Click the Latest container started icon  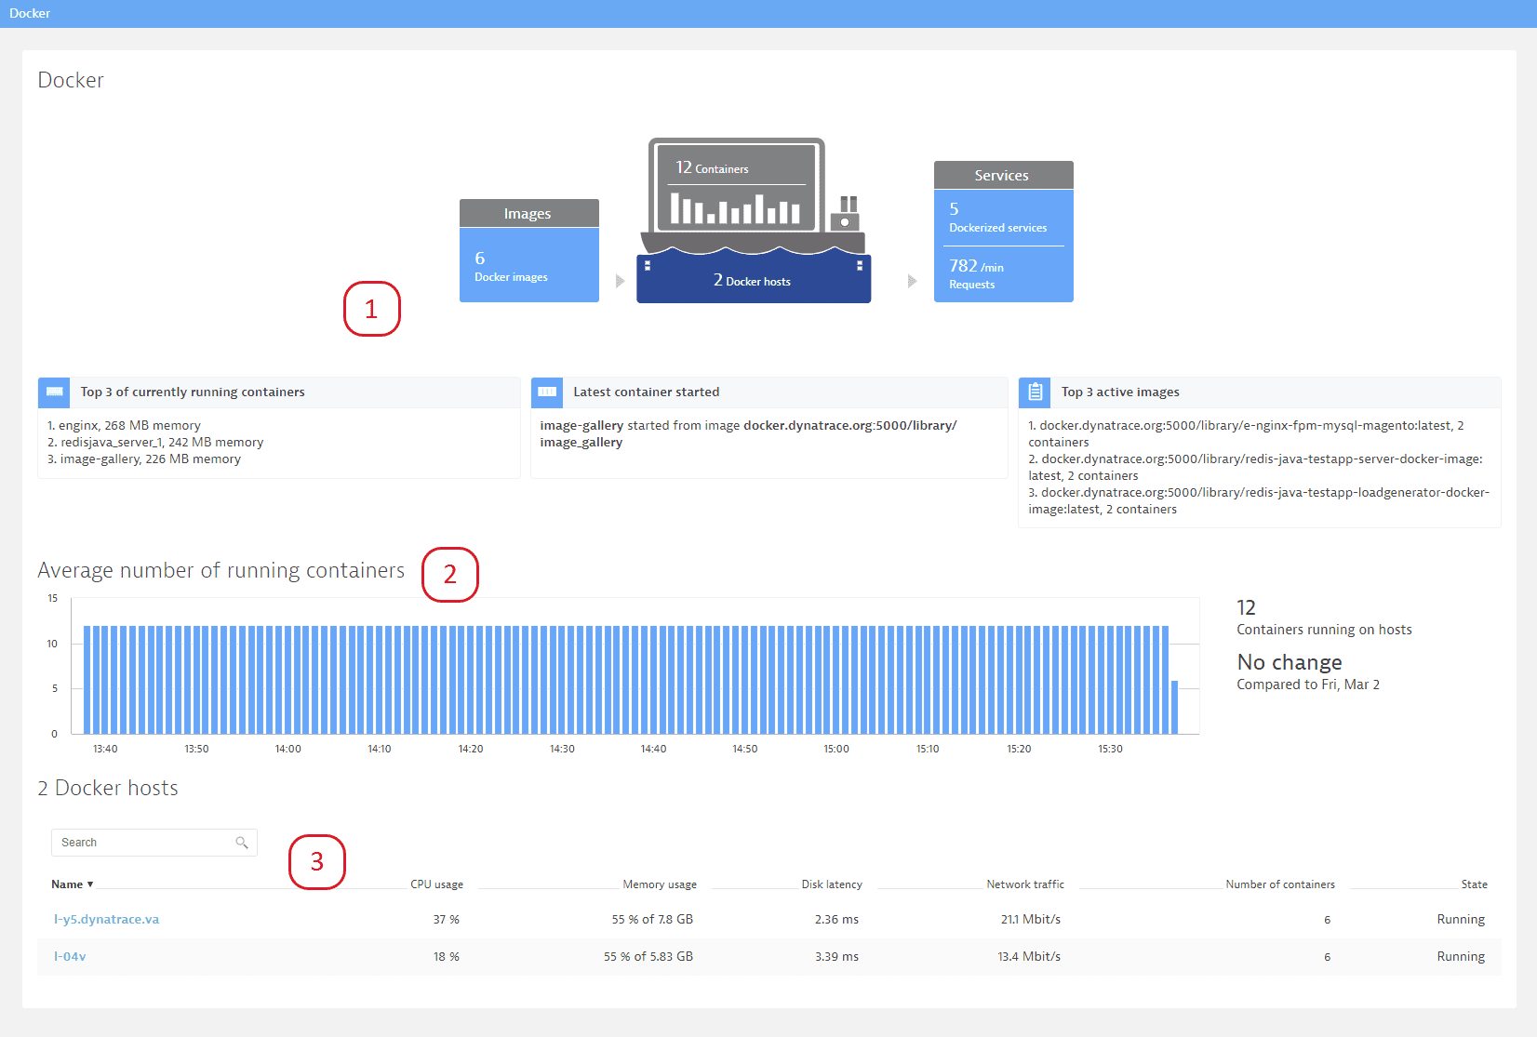click(547, 392)
